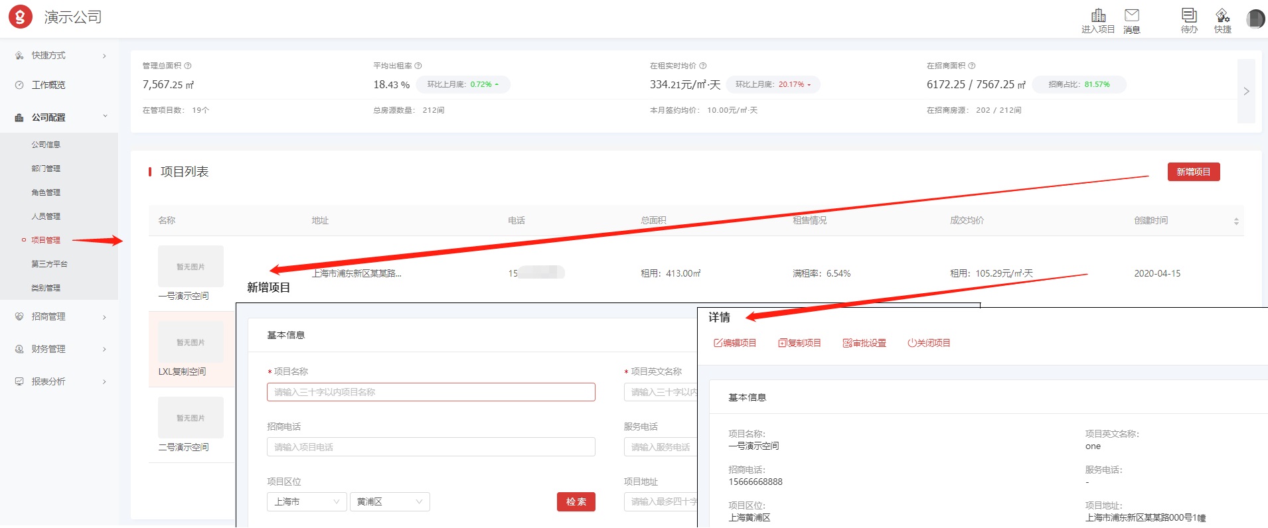
Task: Sort the table by 创建时间 column
Action: click(x=1235, y=221)
